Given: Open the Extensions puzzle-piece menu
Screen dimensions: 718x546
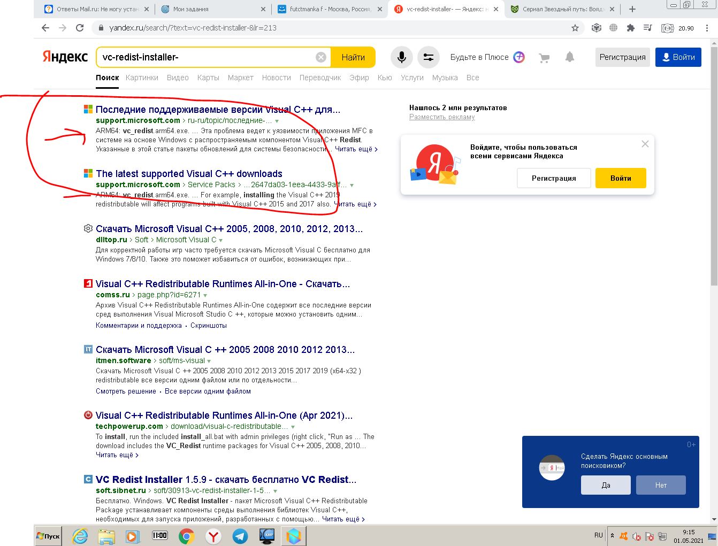Looking at the screenshot, I should point(631,28).
